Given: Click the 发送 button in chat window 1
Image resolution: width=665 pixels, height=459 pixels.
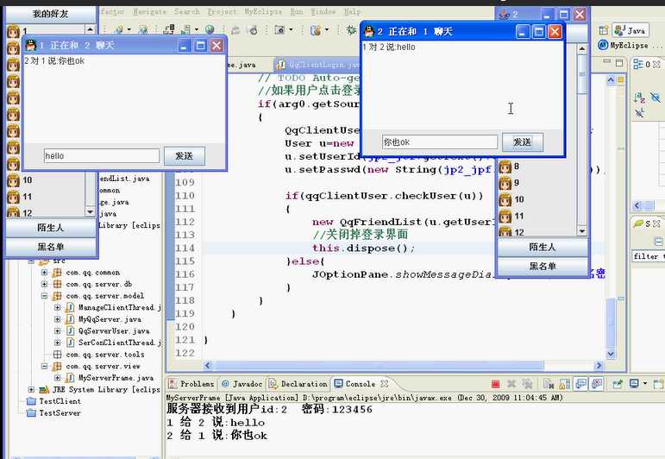Looking at the screenshot, I should point(185,155).
